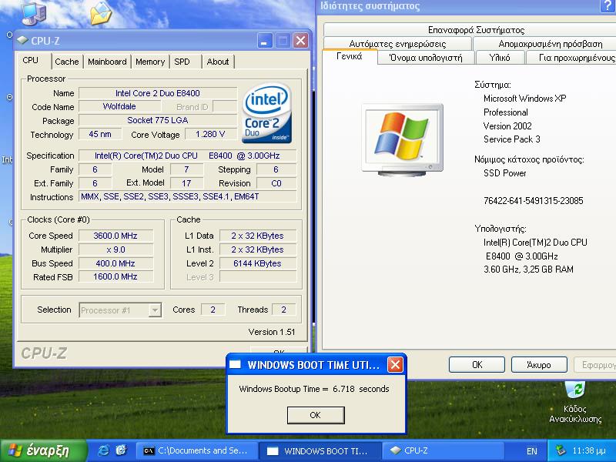Click the L1 Inst. value 2 x 32 KBytes
This screenshot has width=616, height=462.
point(258,249)
